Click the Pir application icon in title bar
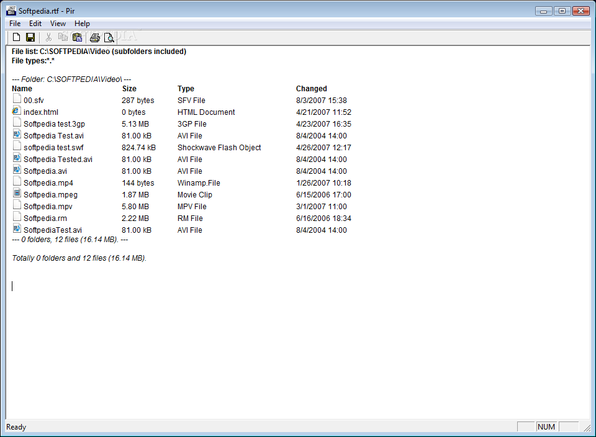596x437 pixels. click(11, 11)
